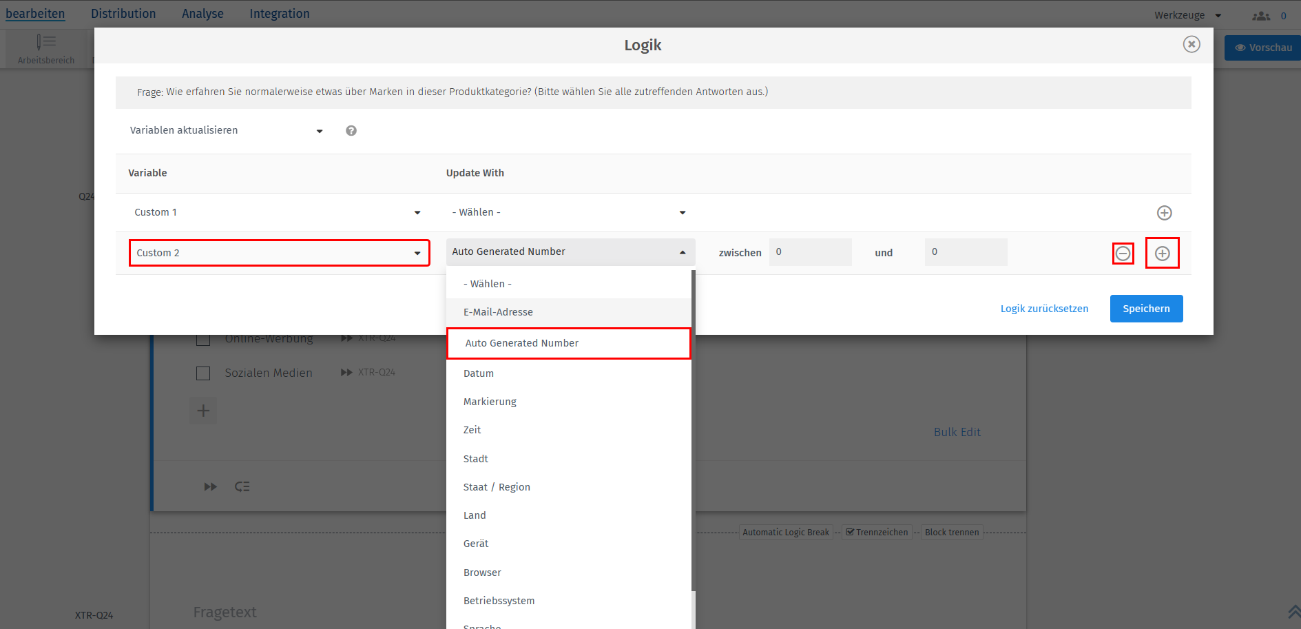Click the scroll-to-top double chevron icon
The image size is (1301, 629).
coord(1293,611)
